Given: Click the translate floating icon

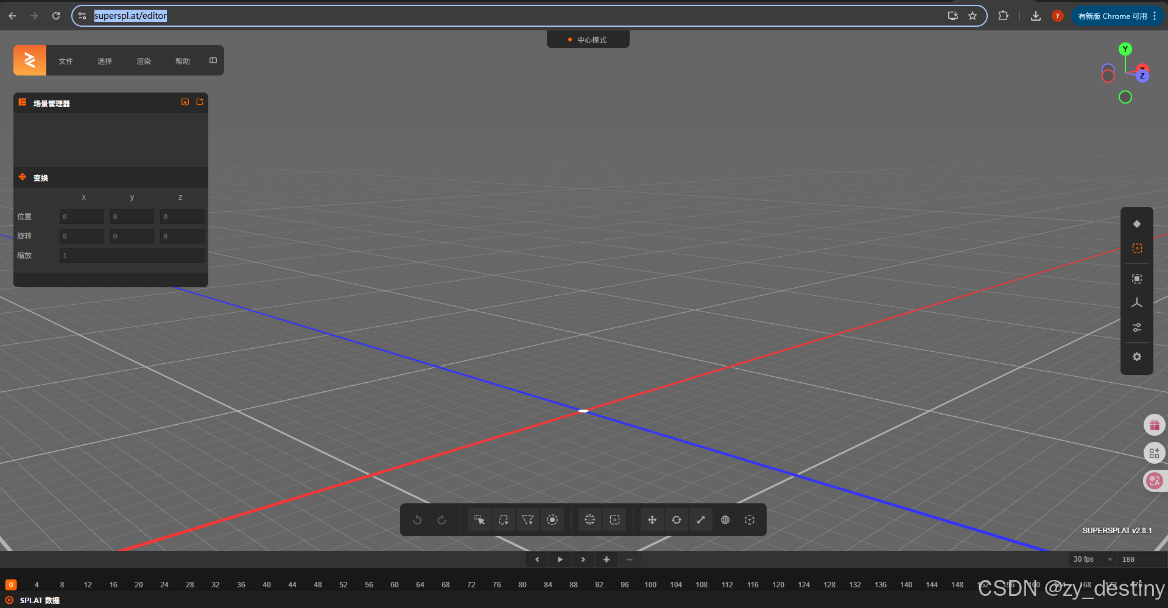Looking at the screenshot, I should point(1155,481).
